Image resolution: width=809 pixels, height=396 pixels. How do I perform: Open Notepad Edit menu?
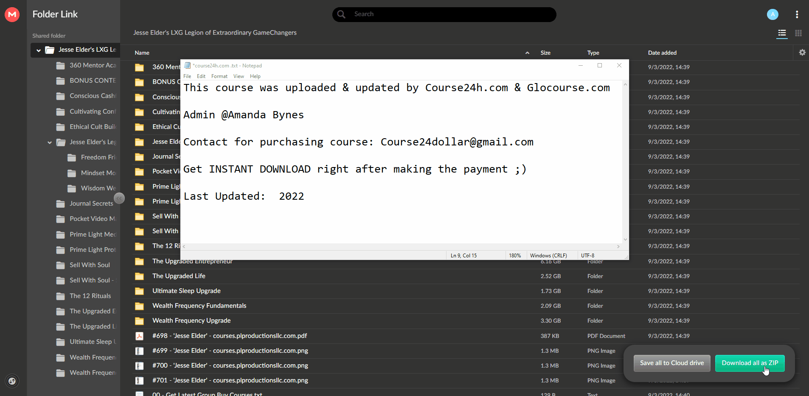pos(201,76)
